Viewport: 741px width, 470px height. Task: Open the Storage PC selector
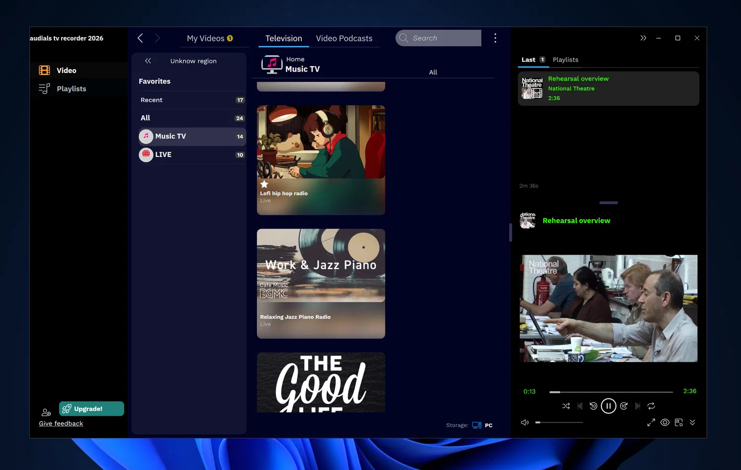tap(469, 425)
